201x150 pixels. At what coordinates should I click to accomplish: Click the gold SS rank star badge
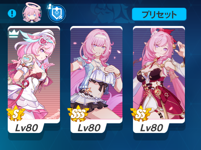141,113
